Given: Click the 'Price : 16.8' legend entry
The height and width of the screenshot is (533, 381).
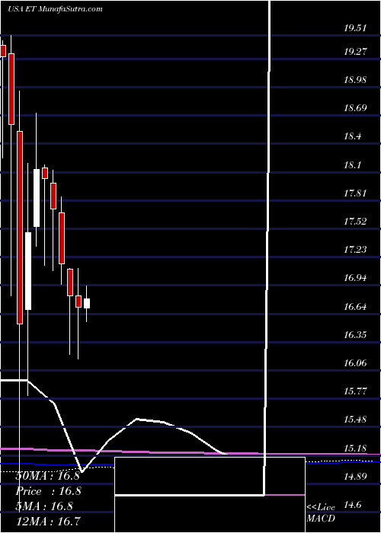Looking at the screenshot, I should click(49, 491).
